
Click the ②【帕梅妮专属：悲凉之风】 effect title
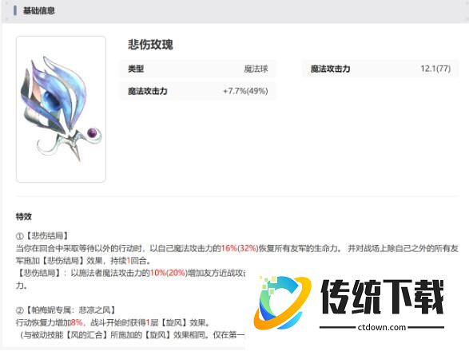pyautogui.click(x=66, y=310)
